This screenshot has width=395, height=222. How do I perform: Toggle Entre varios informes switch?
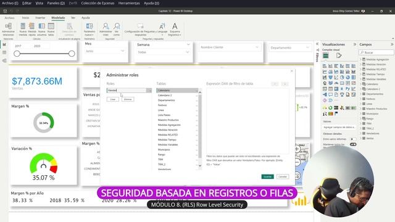click(x=353, y=139)
